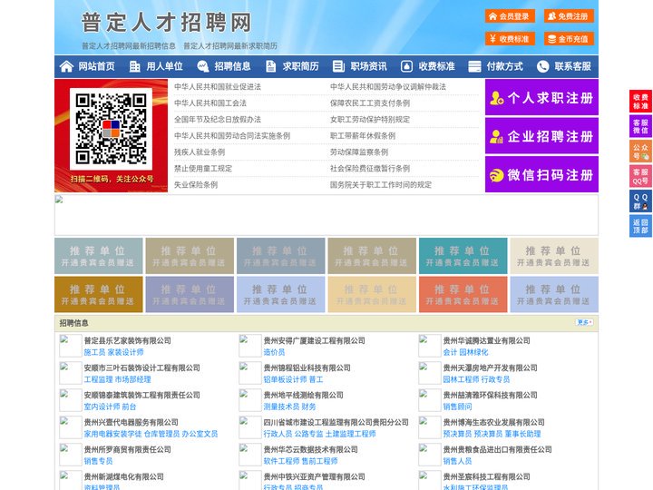Open 贵州华芯云数据技术有限公司 company link
653x490 pixels.
[310, 449]
